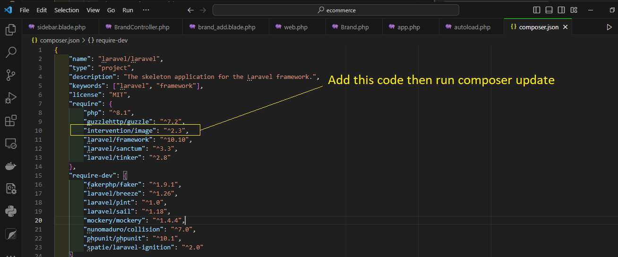Toggle the bottom panel layout
The width and height of the screenshot is (618, 257).
549,10
